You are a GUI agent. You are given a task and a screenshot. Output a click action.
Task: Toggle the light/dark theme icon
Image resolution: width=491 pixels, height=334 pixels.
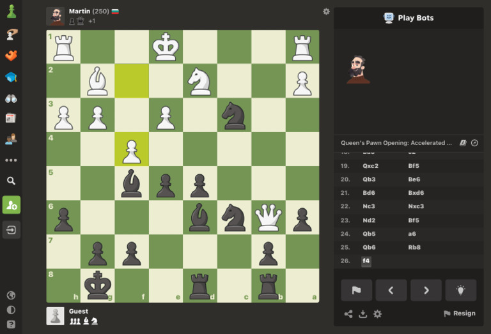point(11,310)
